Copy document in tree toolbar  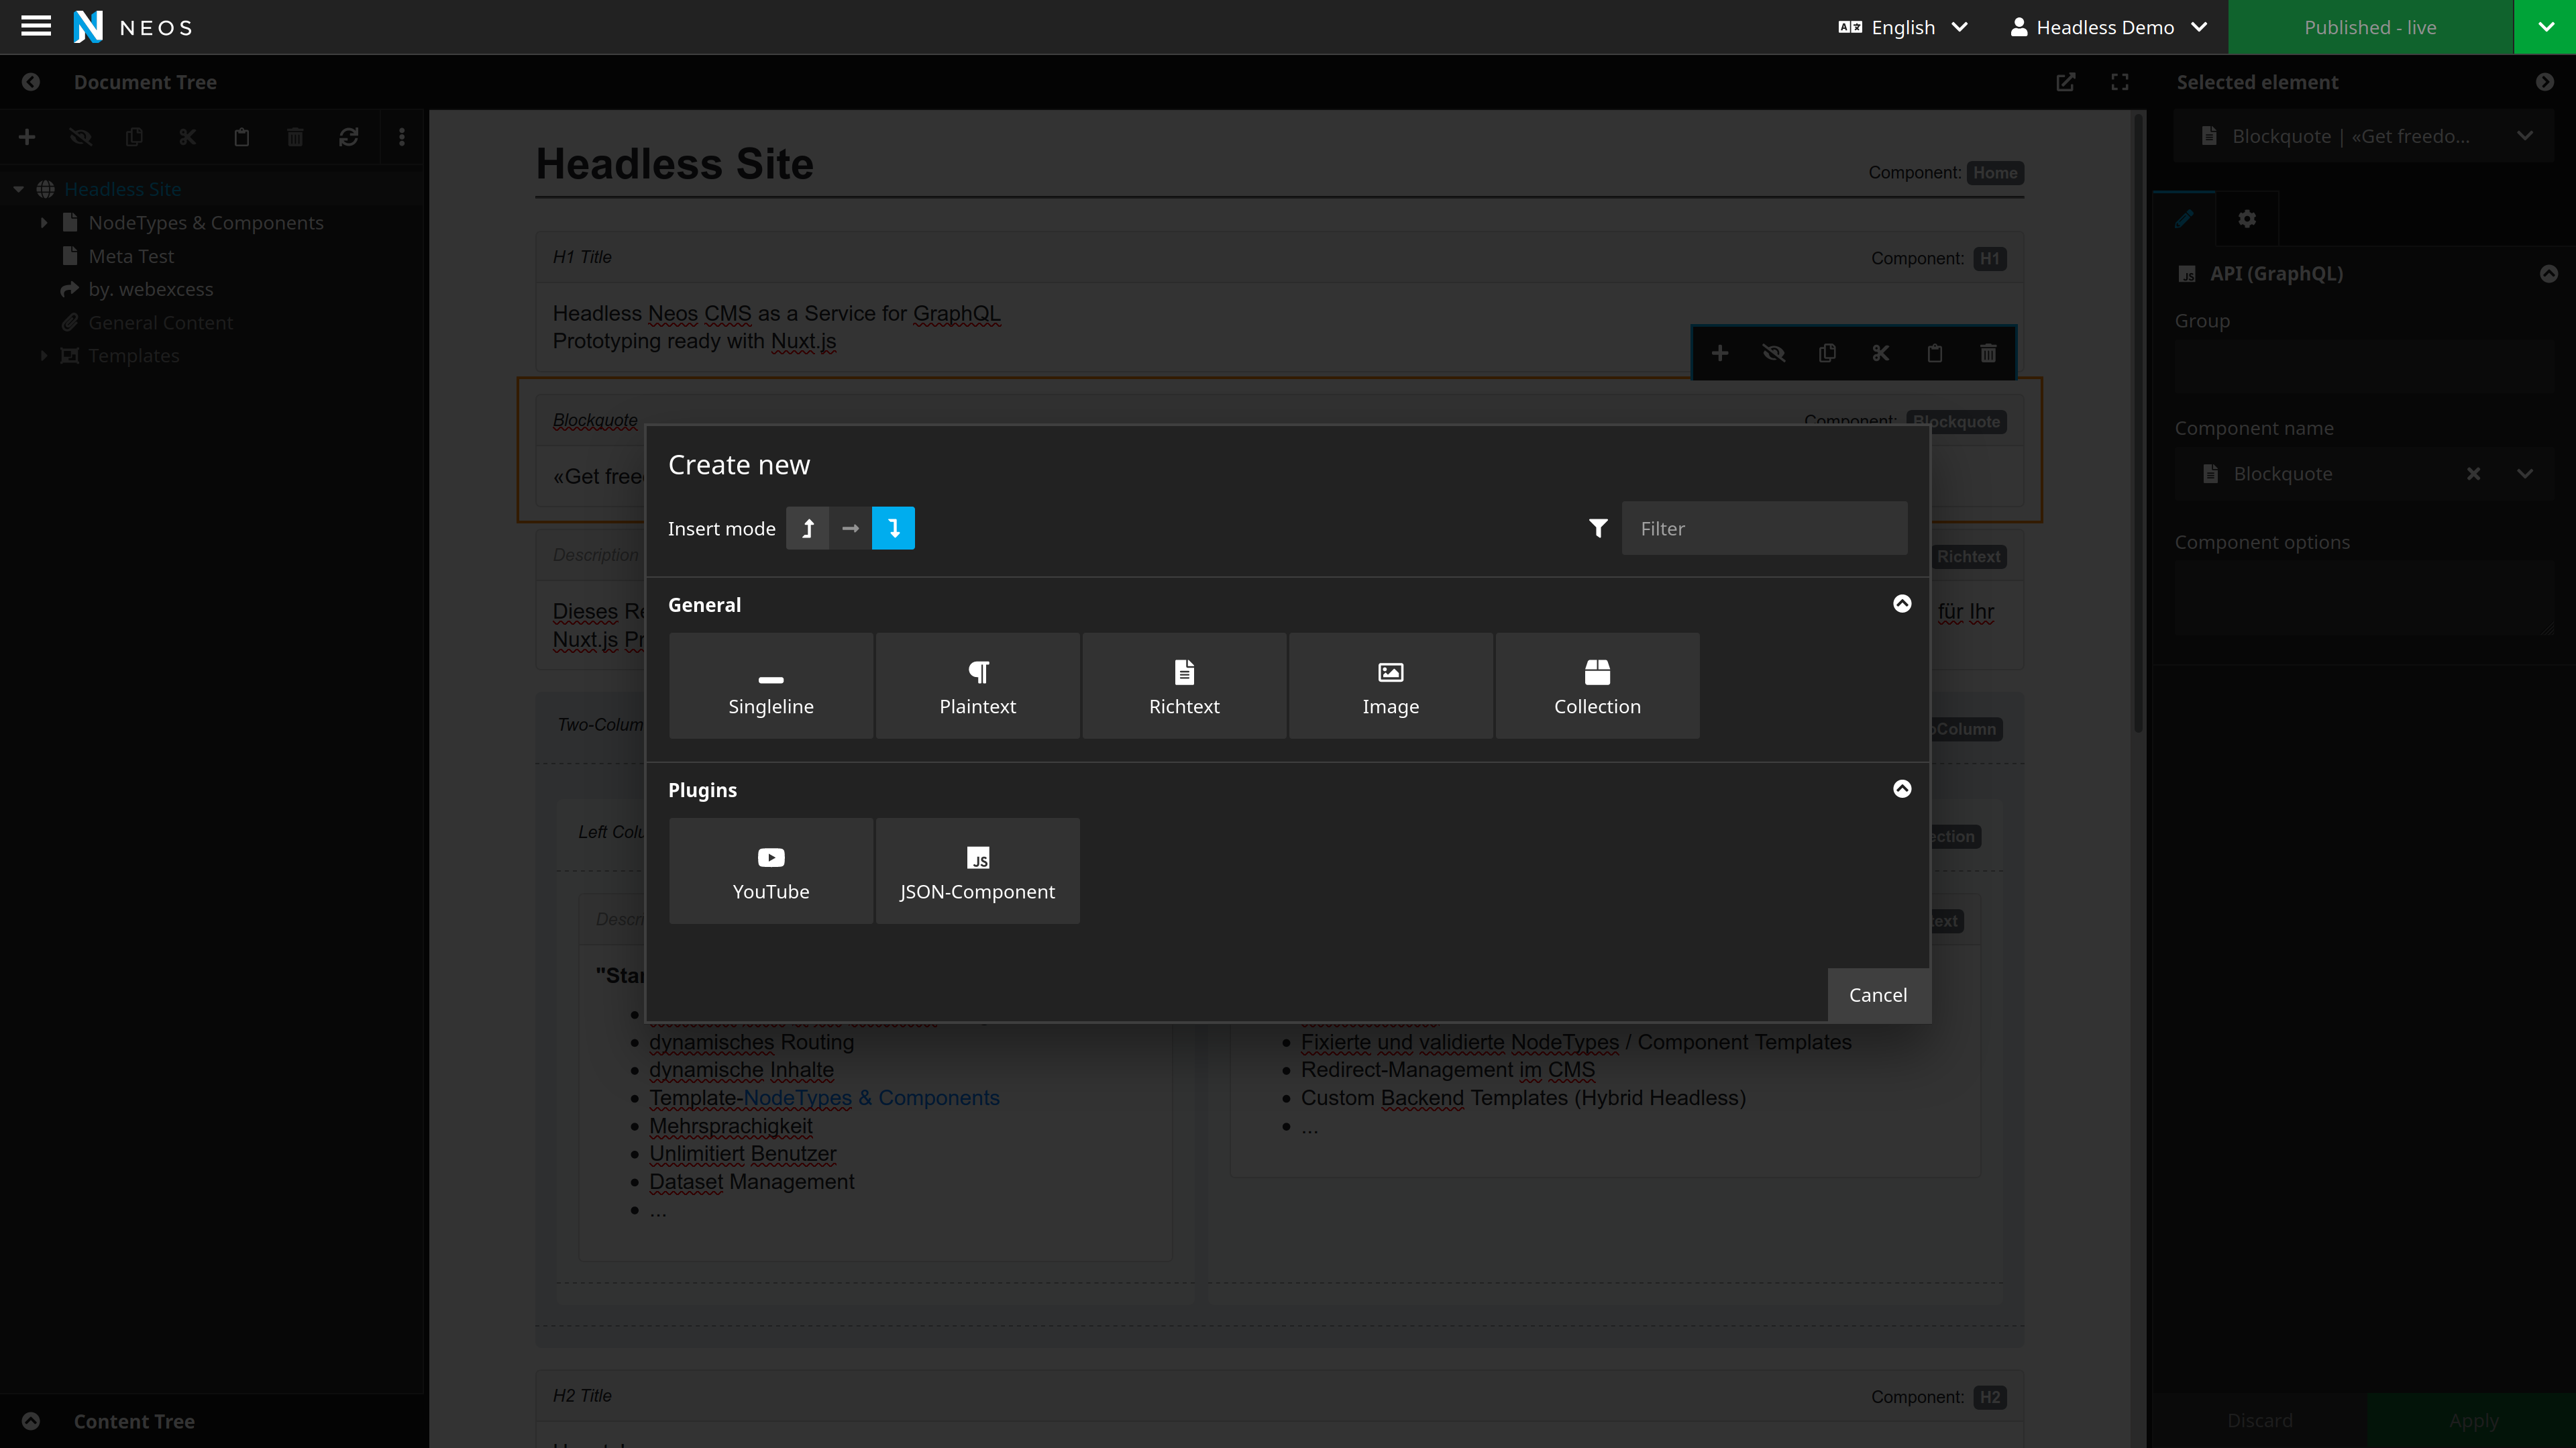134,137
